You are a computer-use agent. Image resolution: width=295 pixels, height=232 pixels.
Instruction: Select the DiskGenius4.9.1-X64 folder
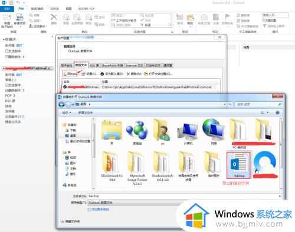pyautogui.click(x=112, y=167)
